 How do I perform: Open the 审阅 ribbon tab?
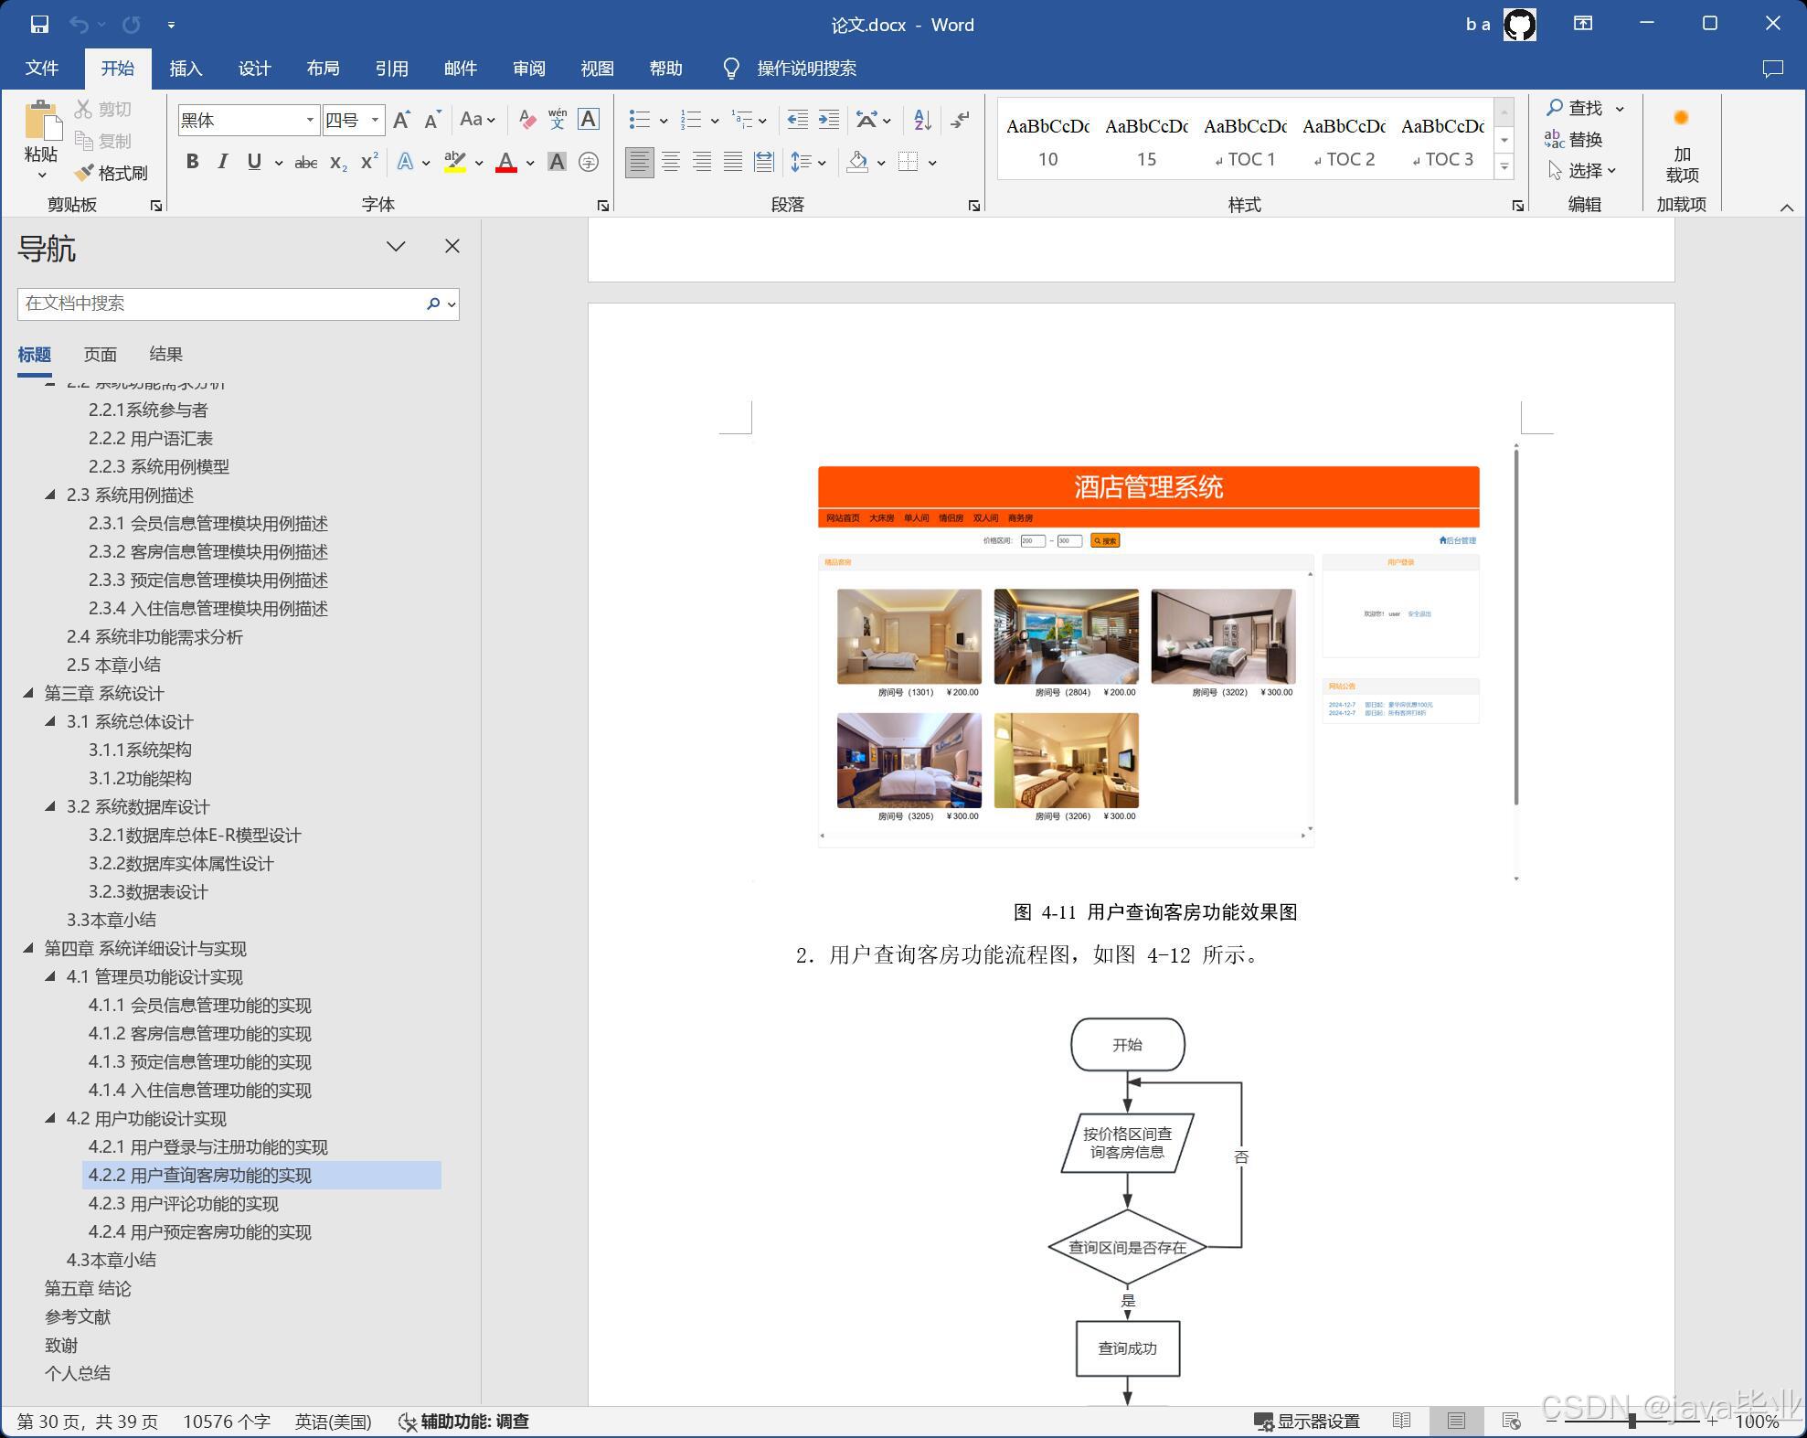529,69
